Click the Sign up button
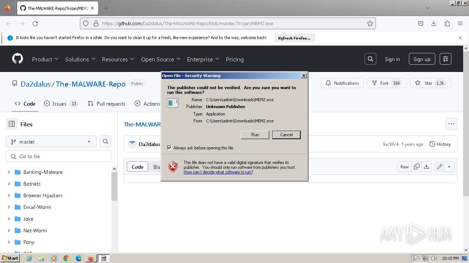 [422, 59]
